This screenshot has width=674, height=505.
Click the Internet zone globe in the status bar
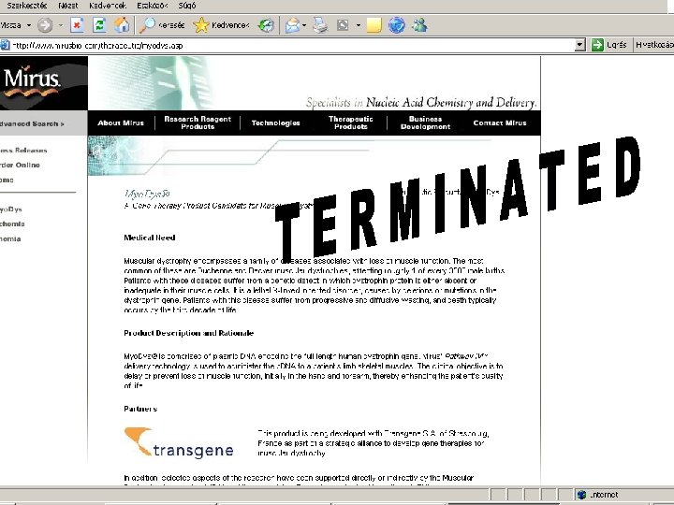[581, 495]
